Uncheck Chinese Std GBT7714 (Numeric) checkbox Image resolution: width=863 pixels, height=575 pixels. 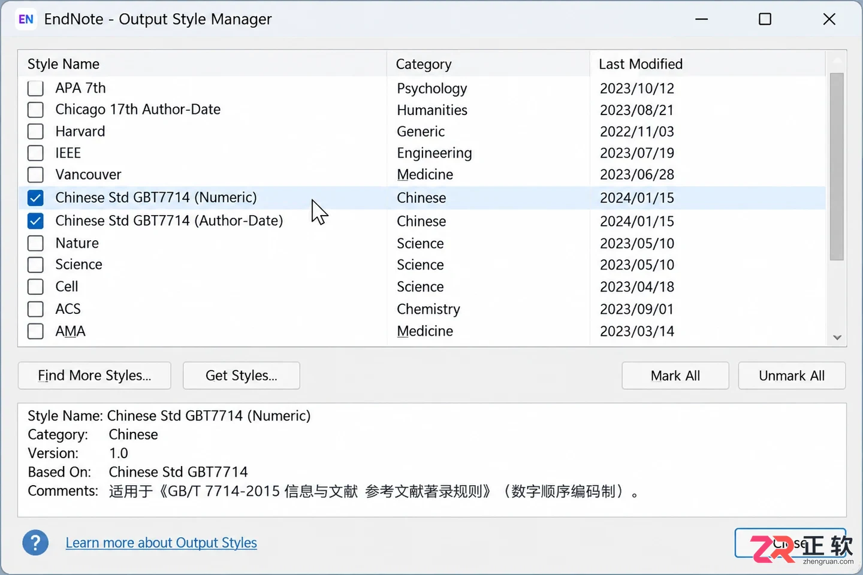[35, 198]
